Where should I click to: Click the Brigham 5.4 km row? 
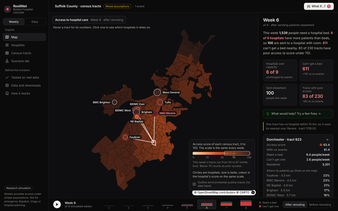pyautogui.click(x=298, y=190)
